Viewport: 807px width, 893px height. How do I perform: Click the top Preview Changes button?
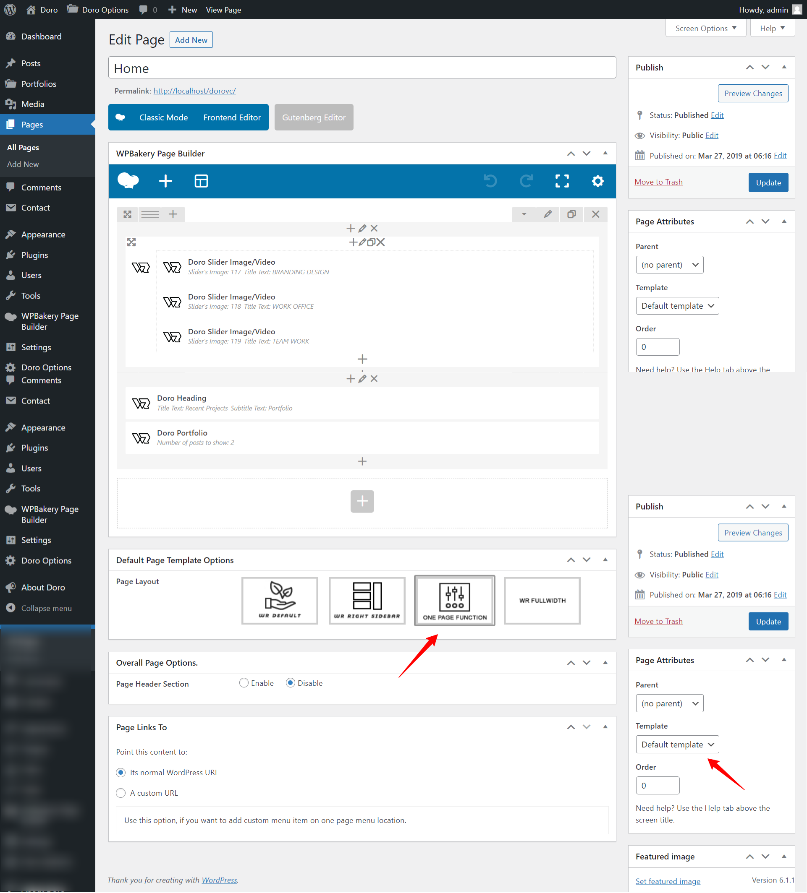(x=753, y=94)
